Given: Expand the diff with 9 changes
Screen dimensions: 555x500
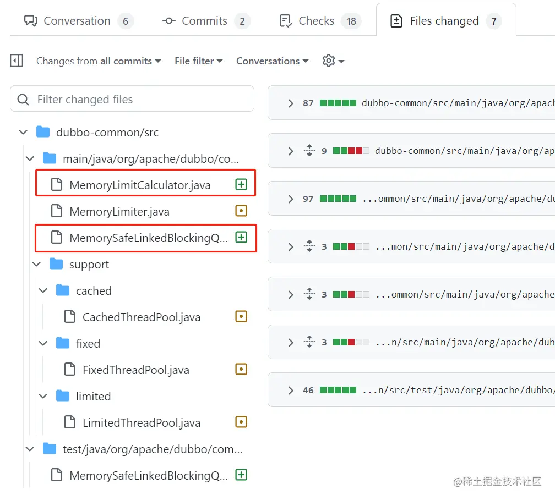Looking at the screenshot, I should click(x=291, y=151).
